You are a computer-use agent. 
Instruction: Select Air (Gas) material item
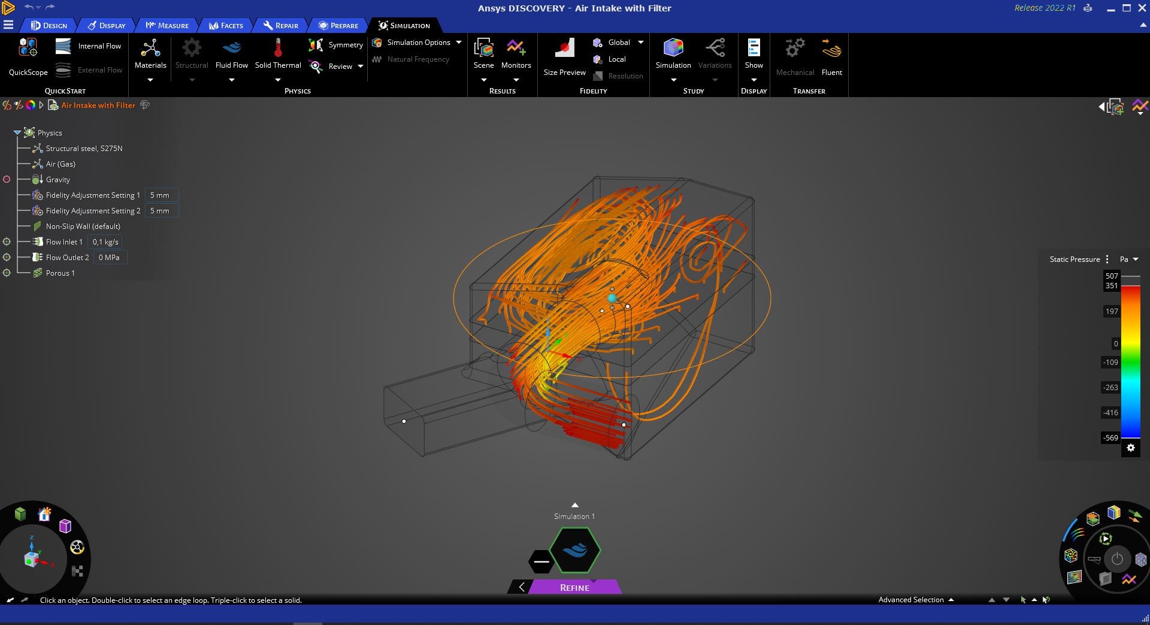60,164
